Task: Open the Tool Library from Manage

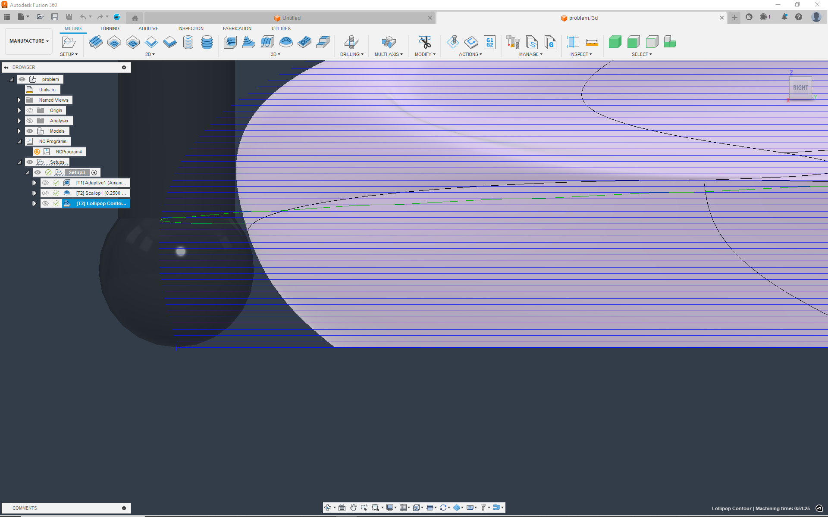Action: tap(513, 43)
